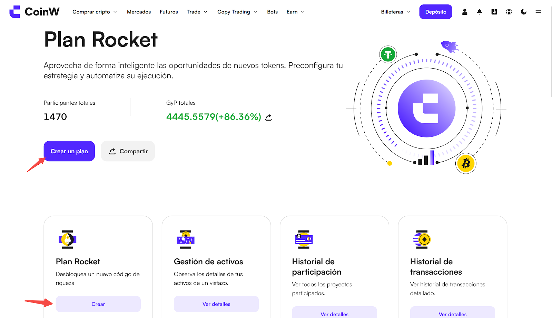Open the notifications bell
Screen dimensions: 552x318
(480, 12)
